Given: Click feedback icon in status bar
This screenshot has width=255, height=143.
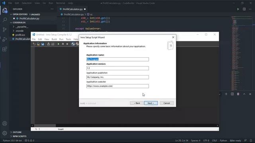Looking at the screenshot, I should [245, 141].
